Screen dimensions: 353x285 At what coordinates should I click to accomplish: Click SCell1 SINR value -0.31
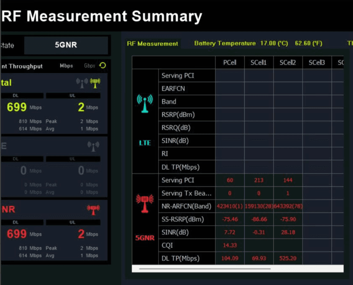pos(259,232)
